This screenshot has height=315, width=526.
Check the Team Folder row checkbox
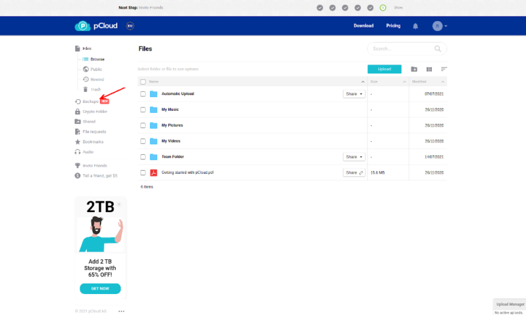(x=143, y=157)
